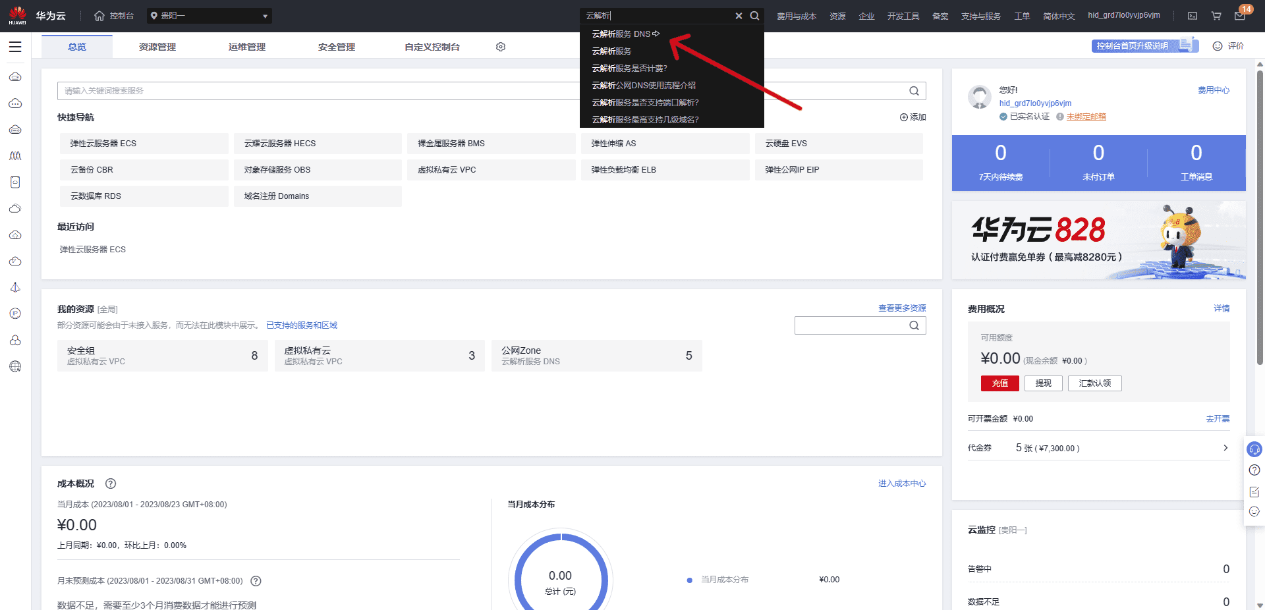Click the 控制台首页升级说明 banner
Viewport: 1265px width, 610px height.
tap(1145, 46)
